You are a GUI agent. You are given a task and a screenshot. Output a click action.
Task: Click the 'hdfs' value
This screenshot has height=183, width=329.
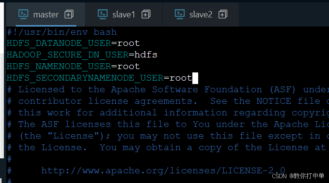click(x=146, y=55)
